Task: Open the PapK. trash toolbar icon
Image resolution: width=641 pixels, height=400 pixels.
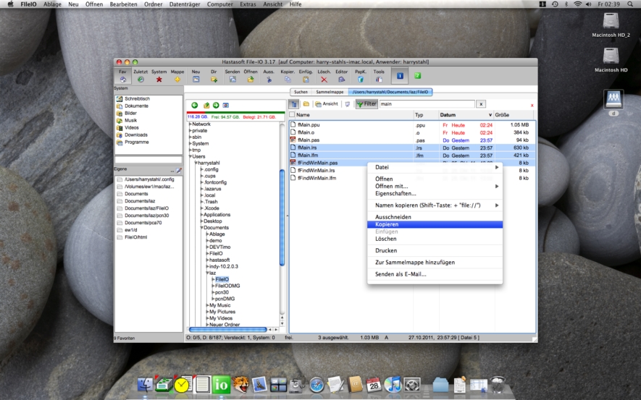Action: 360,80
